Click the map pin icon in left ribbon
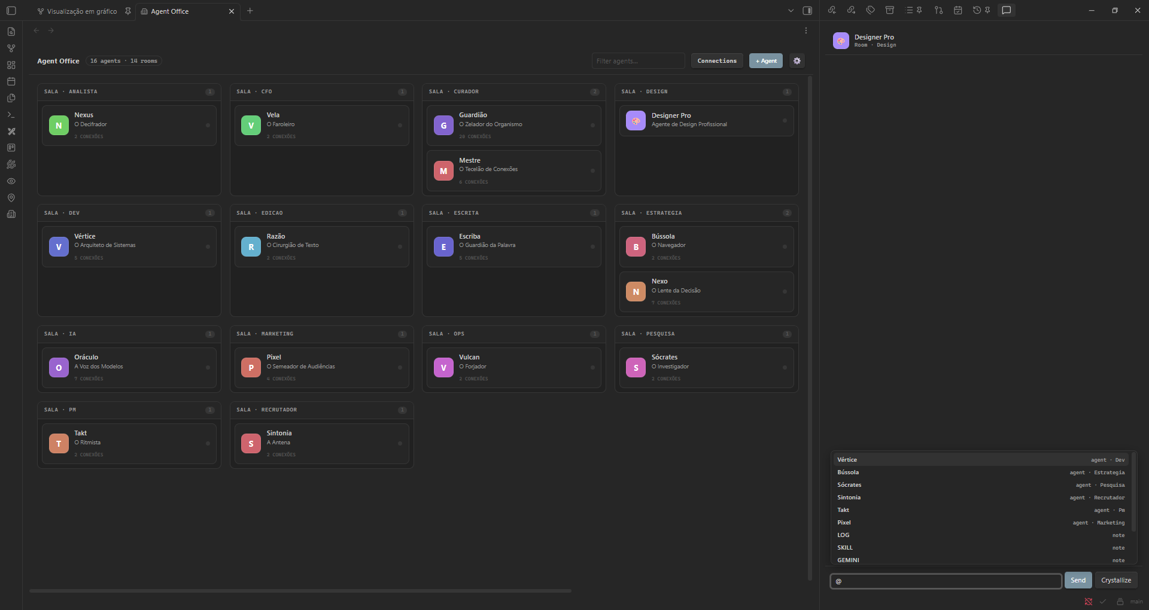 point(11,198)
